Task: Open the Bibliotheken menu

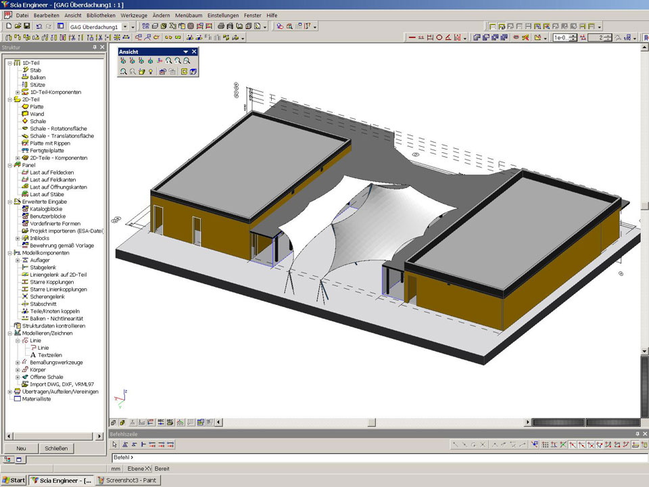Action: 101,15
